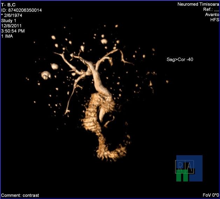Click the 'FoV 0*0' field of view label

pos(211,195)
